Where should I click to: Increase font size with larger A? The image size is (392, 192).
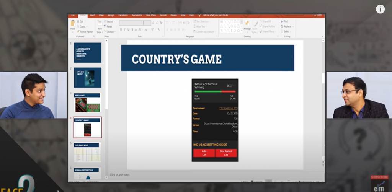[x=153, y=23]
